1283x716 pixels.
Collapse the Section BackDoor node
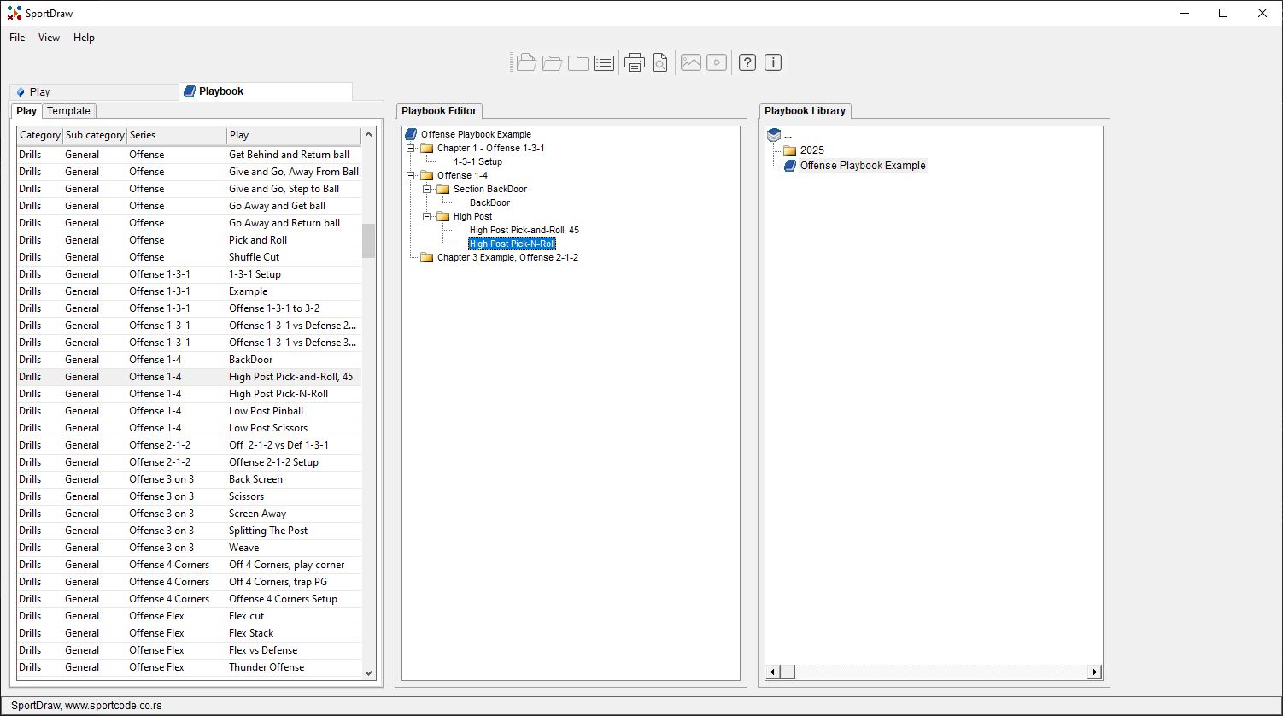pyautogui.click(x=426, y=189)
